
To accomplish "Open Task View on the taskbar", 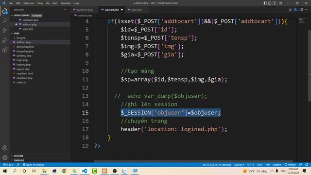I will (x=34, y=171).
